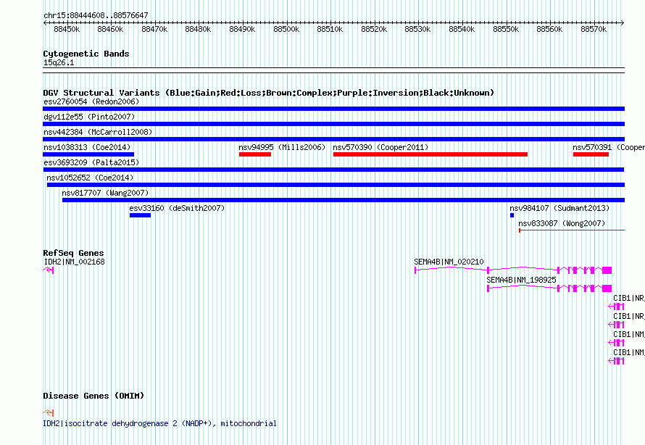Click the esv2760054 (Redon2006) label

click(91, 101)
